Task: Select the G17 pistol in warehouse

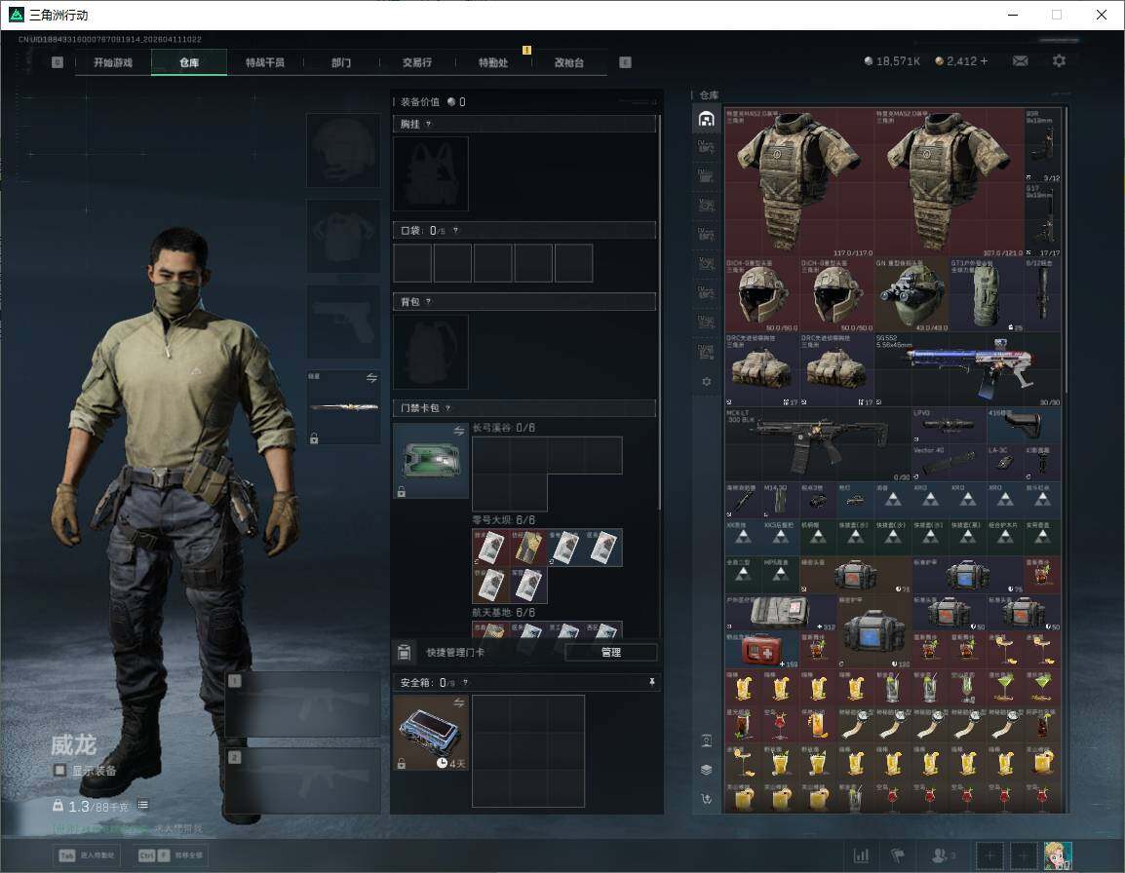Action: 1042,219
